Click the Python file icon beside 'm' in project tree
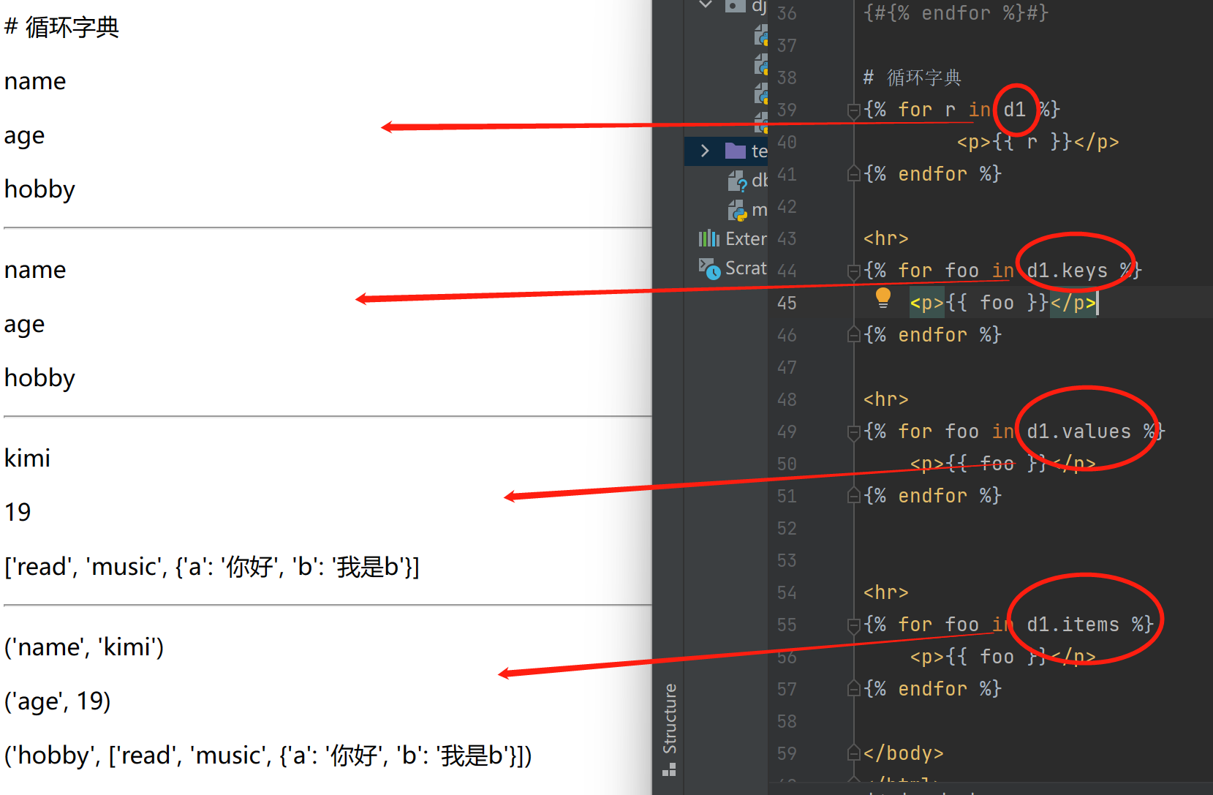The height and width of the screenshot is (795, 1213). [x=737, y=211]
